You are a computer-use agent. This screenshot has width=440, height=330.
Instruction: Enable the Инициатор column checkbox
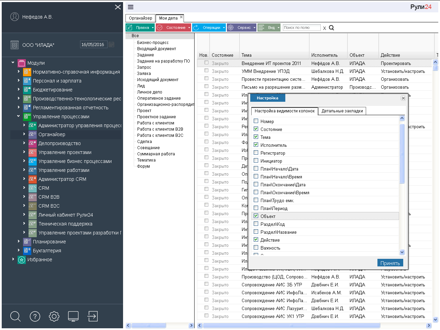click(256, 161)
